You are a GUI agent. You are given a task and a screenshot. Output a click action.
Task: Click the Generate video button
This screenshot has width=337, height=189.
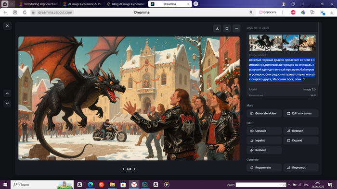click(x=264, y=113)
